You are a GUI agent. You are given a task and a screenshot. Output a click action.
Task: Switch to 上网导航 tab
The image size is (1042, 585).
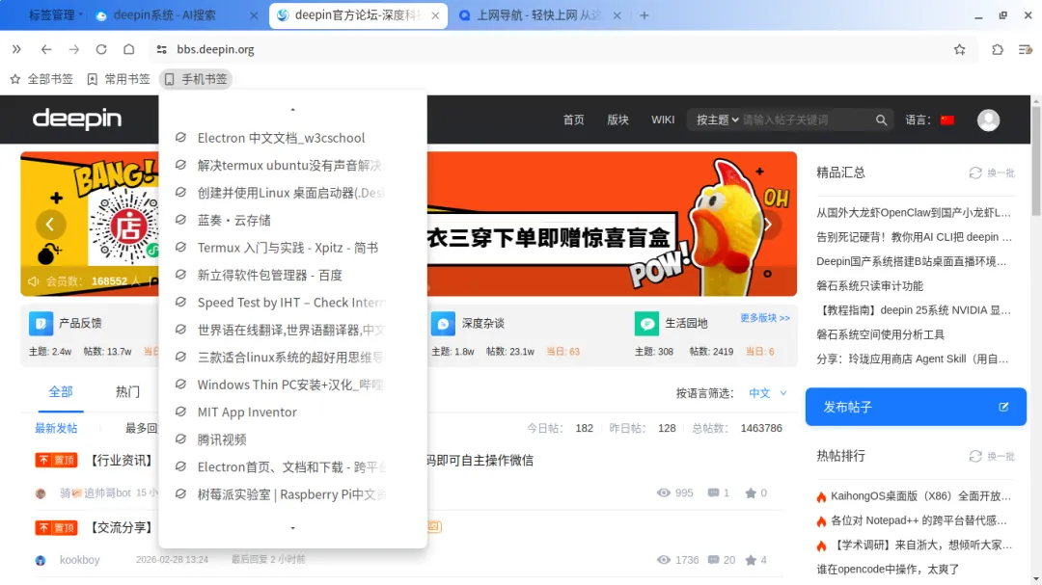point(539,15)
